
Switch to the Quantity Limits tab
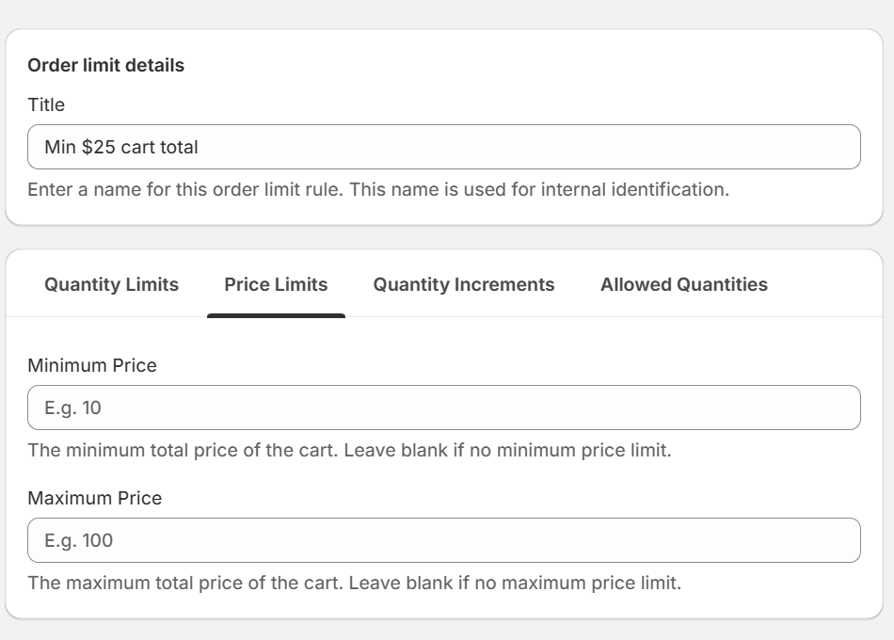point(111,284)
